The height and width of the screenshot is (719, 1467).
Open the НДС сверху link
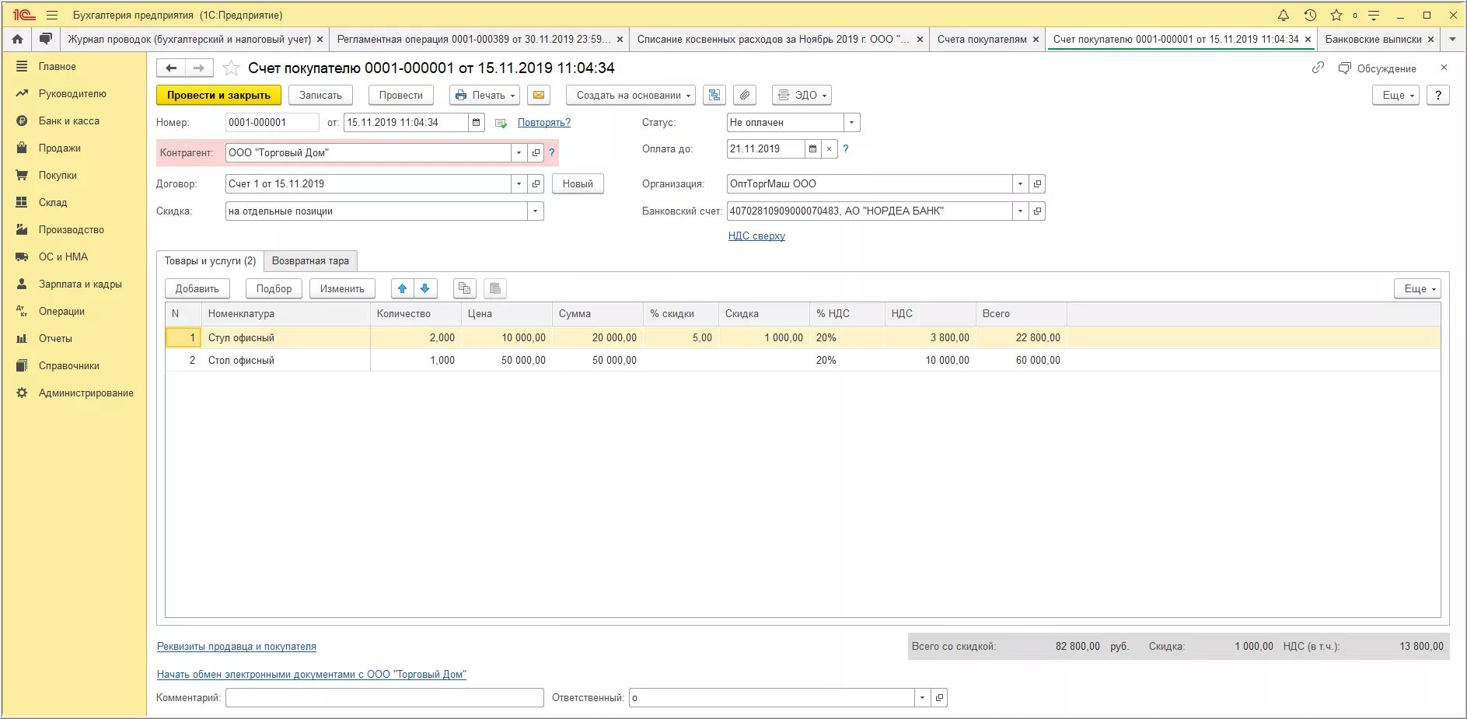(756, 236)
